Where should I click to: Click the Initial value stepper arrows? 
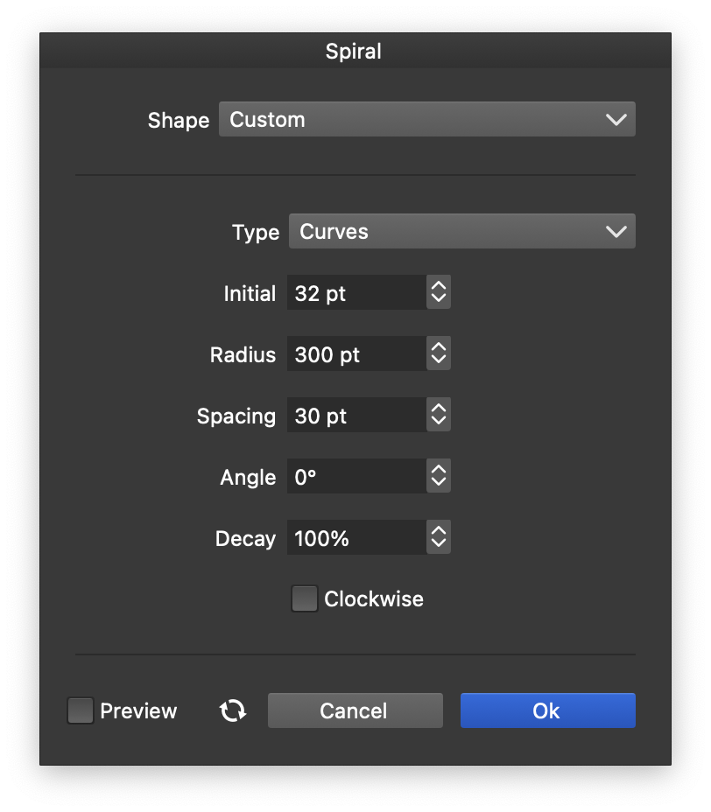click(x=439, y=293)
